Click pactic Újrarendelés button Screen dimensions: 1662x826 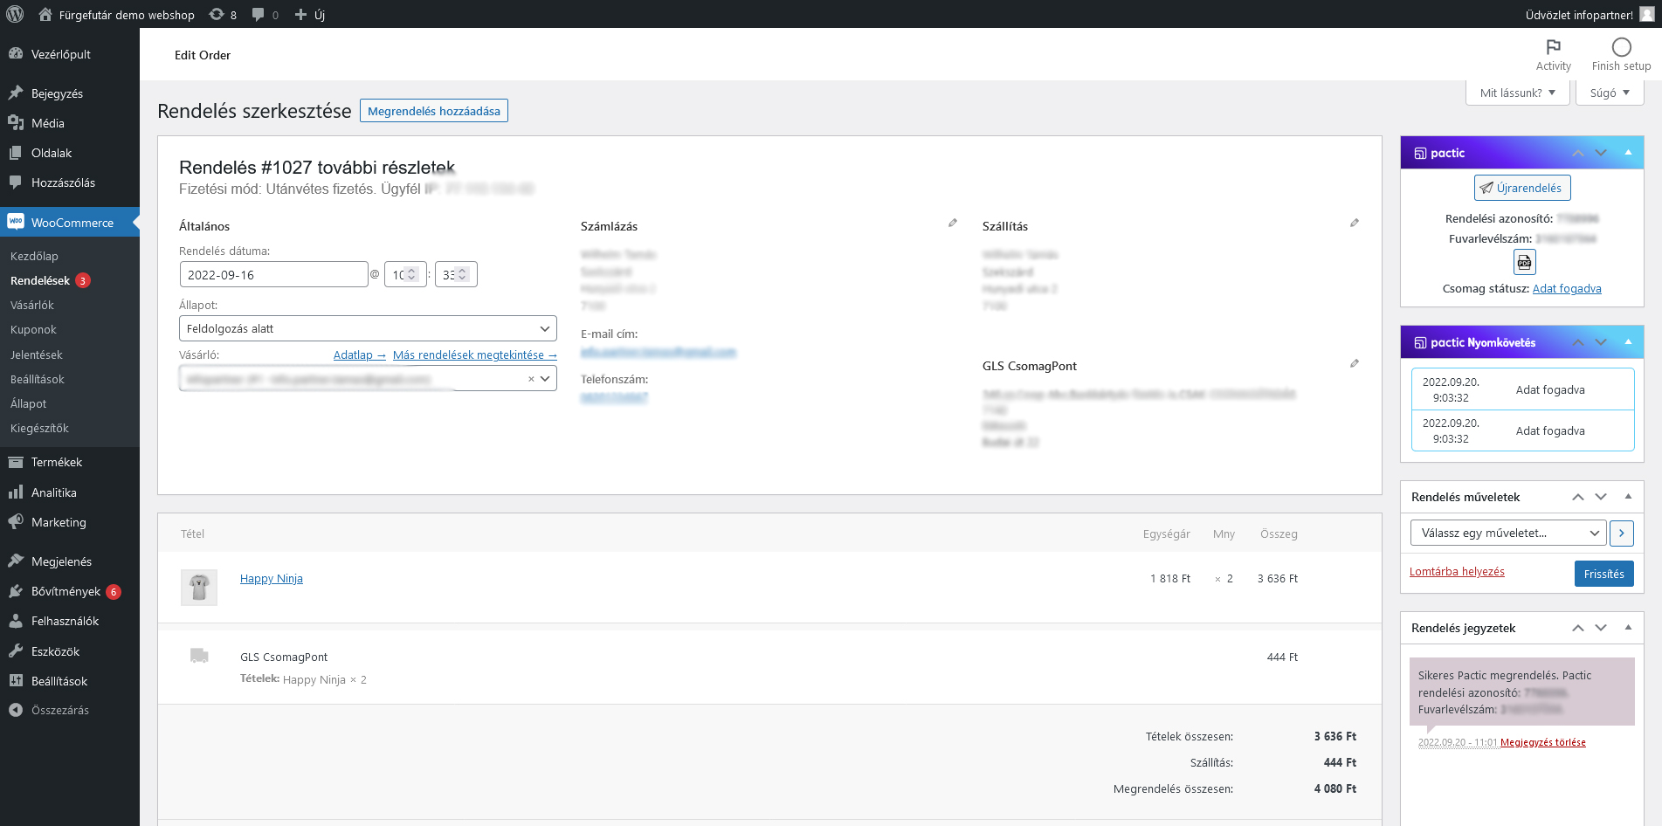[x=1522, y=188]
